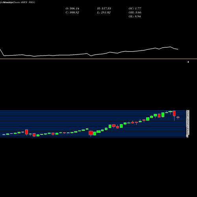Viewport: 197px width, 197px height.
Task: Click the OH: 3.66 reading
Action: [135, 13]
